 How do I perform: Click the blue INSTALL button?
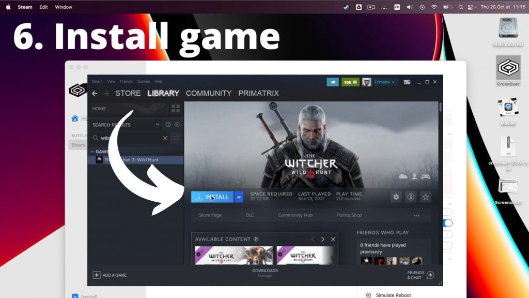(211, 197)
